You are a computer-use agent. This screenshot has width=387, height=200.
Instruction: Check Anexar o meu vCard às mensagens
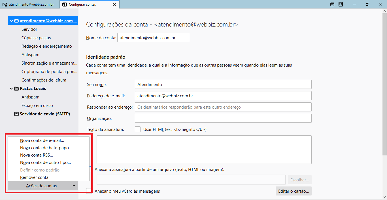89,191
